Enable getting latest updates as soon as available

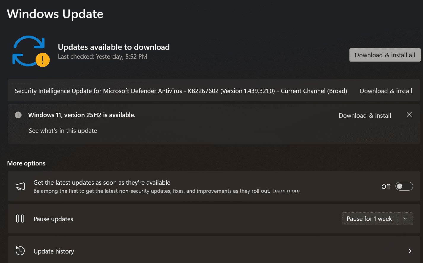(x=404, y=186)
